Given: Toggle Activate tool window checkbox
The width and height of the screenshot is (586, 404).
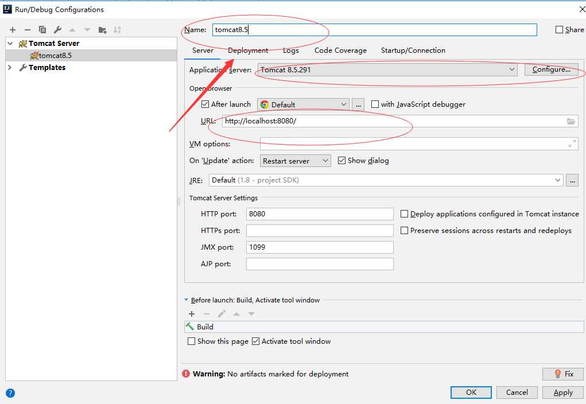Looking at the screenshot, I should 255,341.
